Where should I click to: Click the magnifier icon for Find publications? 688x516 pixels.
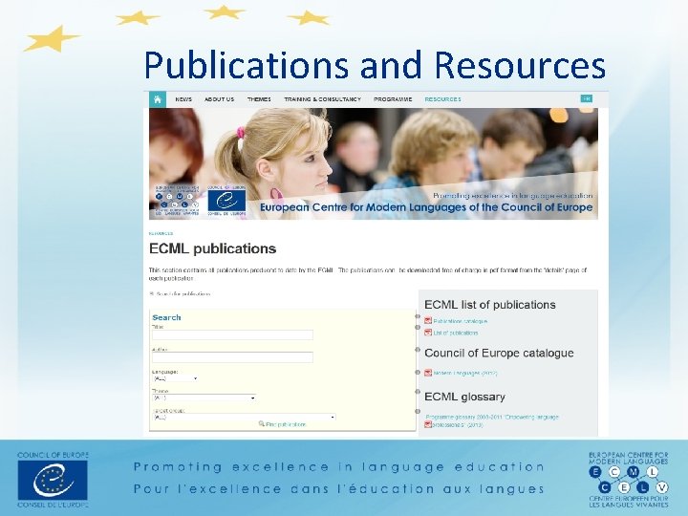(x=262, y=424)
